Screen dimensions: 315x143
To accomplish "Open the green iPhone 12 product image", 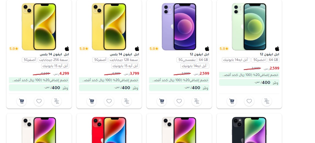I will pos(249,26).
